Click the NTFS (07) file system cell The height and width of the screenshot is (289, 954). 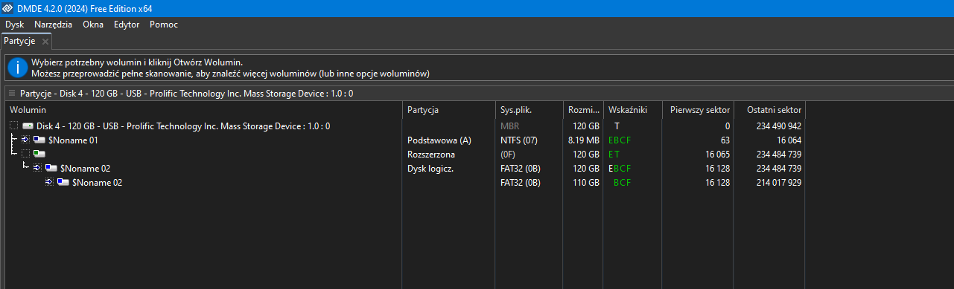tap(520, 140)
